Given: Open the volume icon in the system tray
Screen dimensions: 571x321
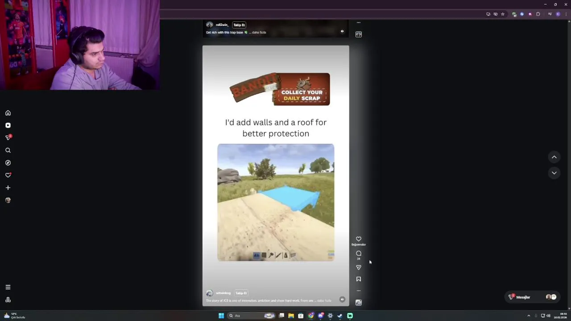Looking at the screenshot, I should 548,316.
